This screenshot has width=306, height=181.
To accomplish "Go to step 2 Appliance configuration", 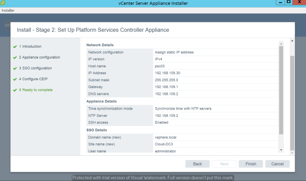I will (40, 57).
